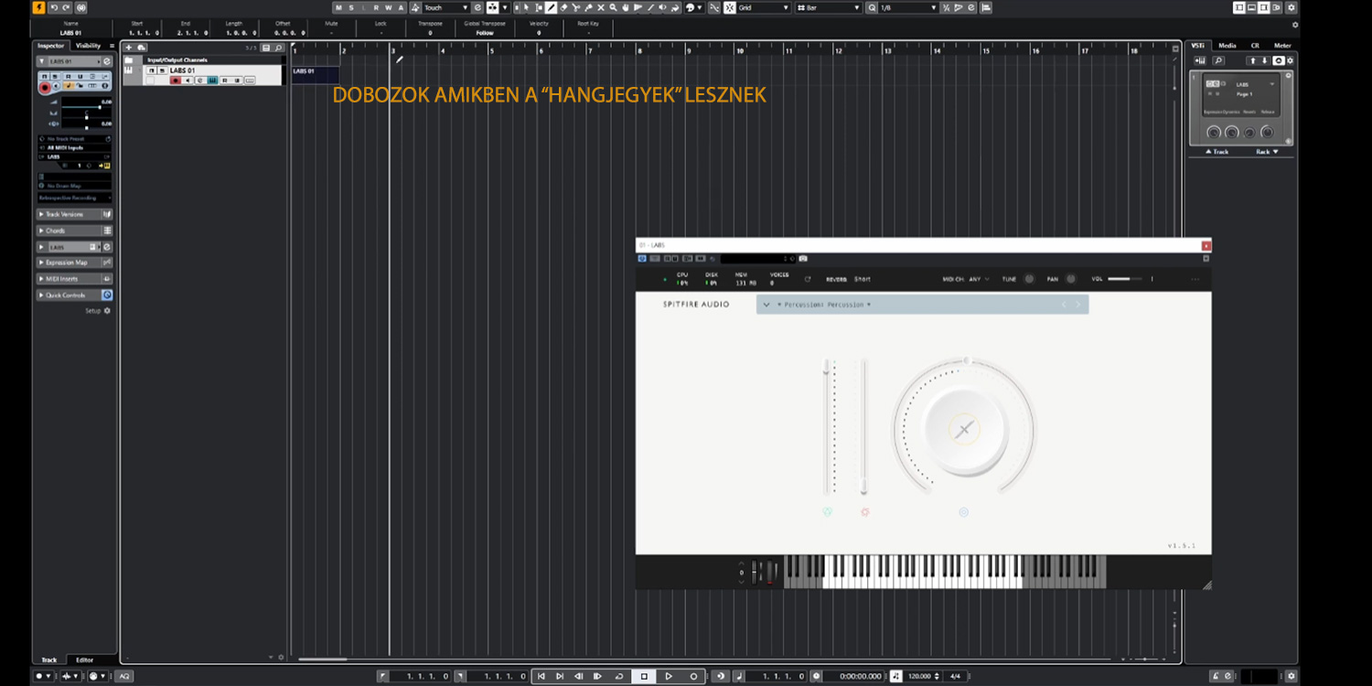Open the Bar grid type dropdown
This screenshot has width=1372, height=686.
coord(829,7)
